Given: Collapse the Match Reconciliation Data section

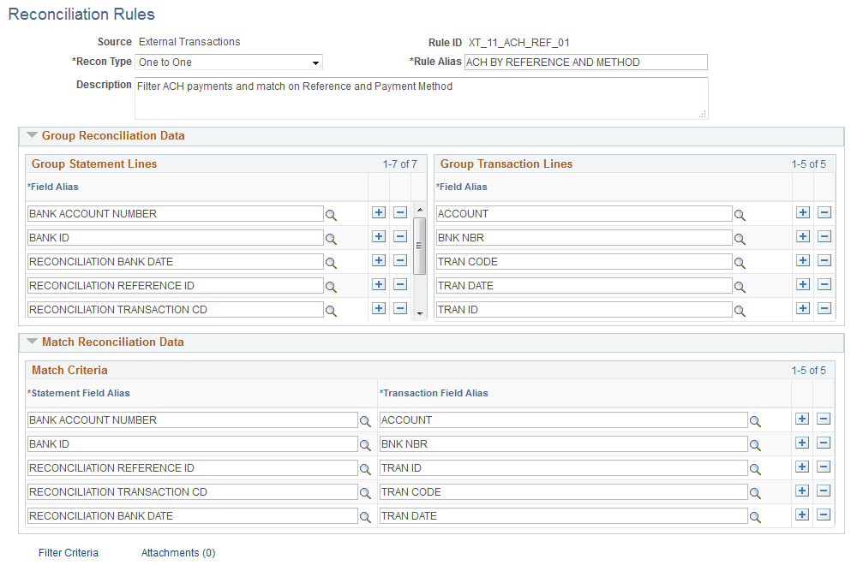Looking at the screenshot, I should click(32, 342).
